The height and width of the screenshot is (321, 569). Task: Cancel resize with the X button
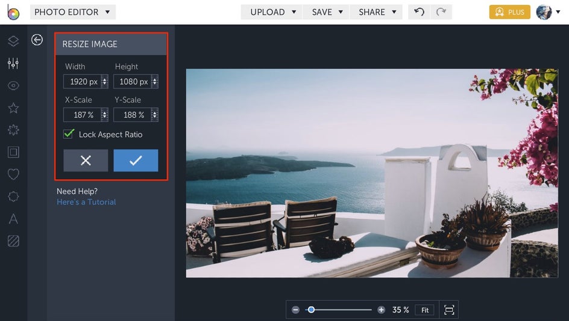click(x=86, y=160)
